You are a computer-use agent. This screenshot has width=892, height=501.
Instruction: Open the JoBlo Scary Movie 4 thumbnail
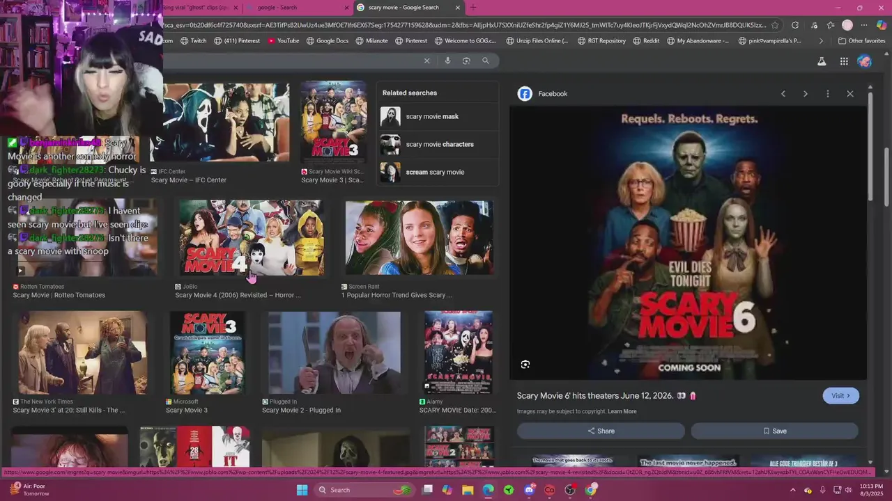point(252,238)
